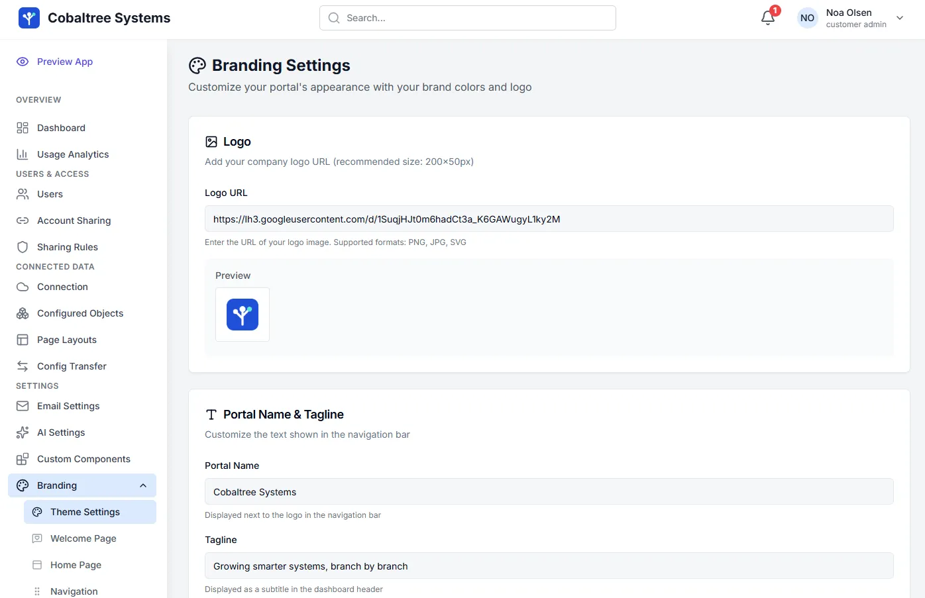Open the Custom Components page
This screenshot has width=925, height=598.
(82, 459)
